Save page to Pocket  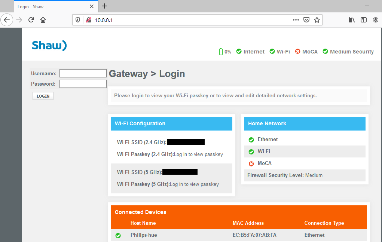coord(306,20)
